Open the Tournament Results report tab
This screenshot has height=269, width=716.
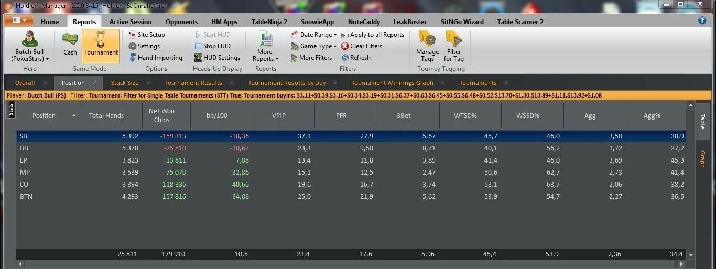point(193,83)
